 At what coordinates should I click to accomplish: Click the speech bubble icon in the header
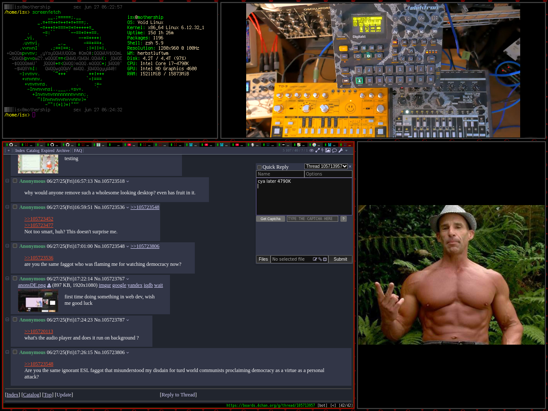pos(334,150)
